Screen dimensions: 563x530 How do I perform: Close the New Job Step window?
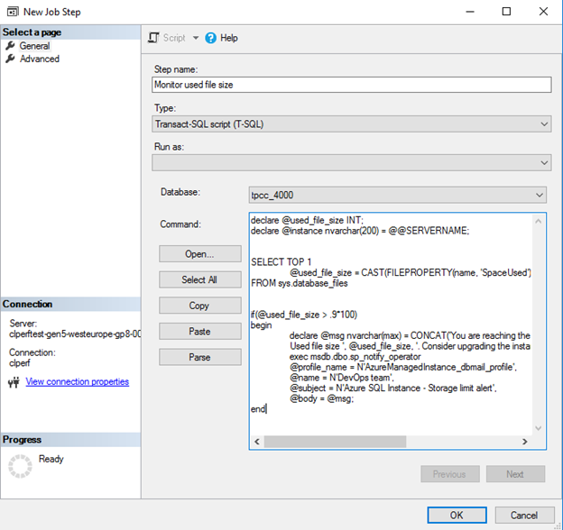coord(544,12)
